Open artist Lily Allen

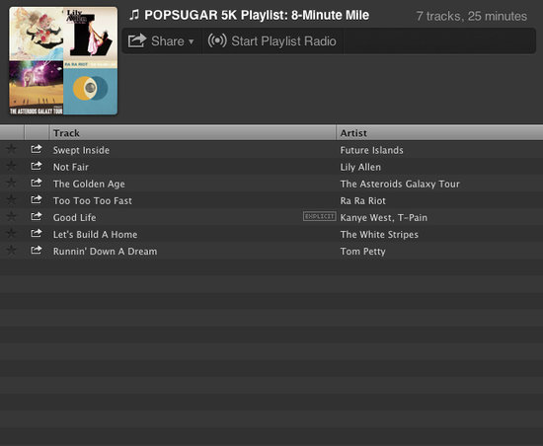tap(360, 167)
